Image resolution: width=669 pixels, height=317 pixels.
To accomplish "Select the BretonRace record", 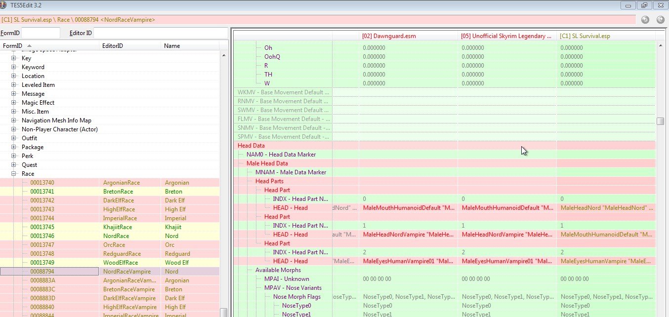I will (x=110, y=192).
